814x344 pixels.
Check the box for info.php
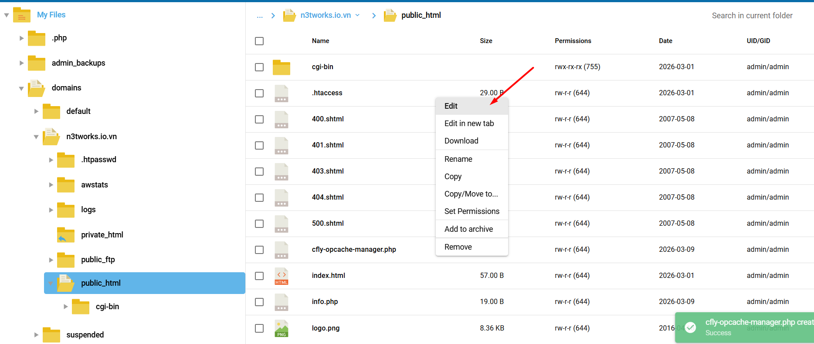(x=259, y=302)
